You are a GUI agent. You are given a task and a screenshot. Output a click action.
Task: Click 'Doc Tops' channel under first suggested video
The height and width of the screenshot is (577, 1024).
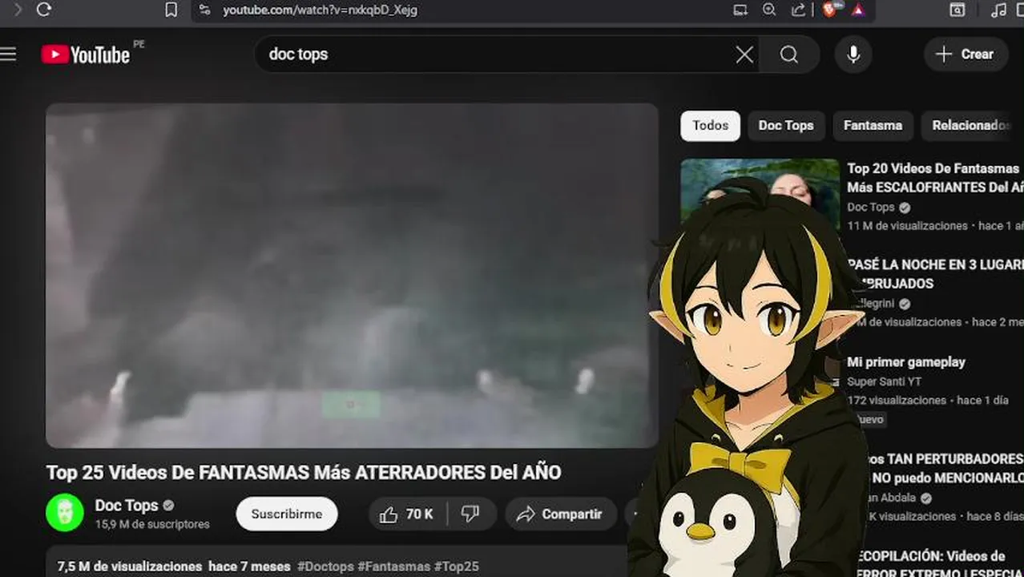coord(871,208)
